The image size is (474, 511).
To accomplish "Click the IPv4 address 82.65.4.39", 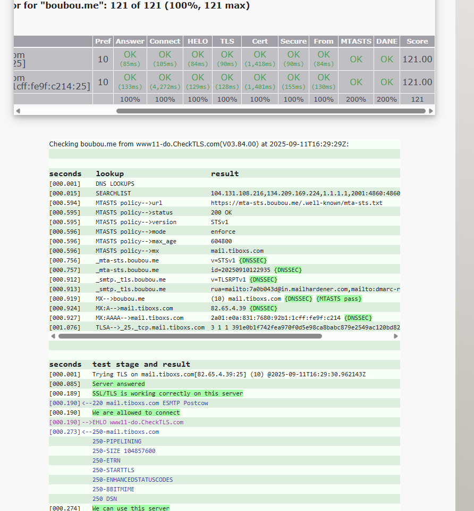I will (x=228, y=308).
